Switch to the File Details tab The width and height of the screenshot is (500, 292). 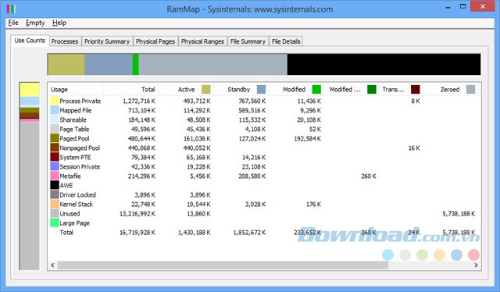[x=286, y=41]
